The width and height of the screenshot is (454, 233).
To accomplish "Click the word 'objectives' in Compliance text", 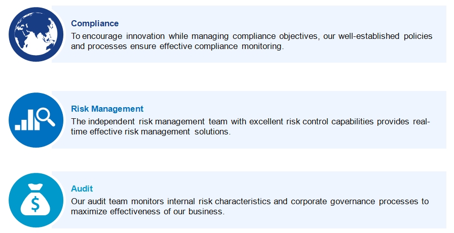I will pyautogui.click(x=299, y=36).
